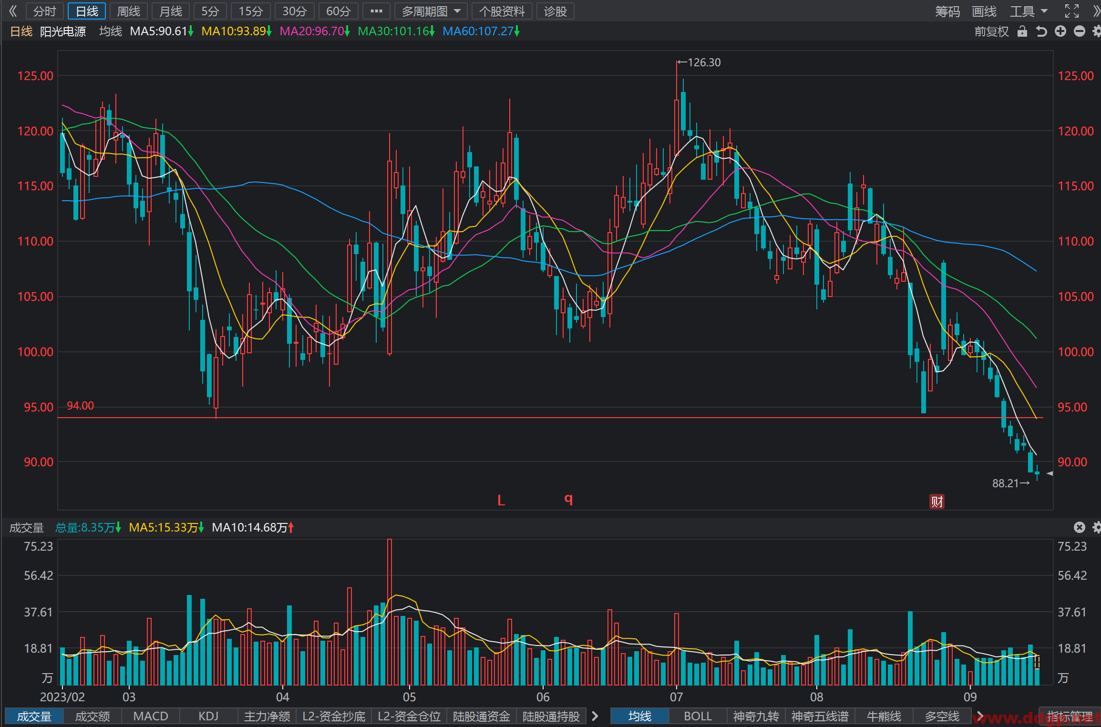Open volume panel settings gear
Viewport: 1101px width, 727px height.
click(x=1097, y=527)
